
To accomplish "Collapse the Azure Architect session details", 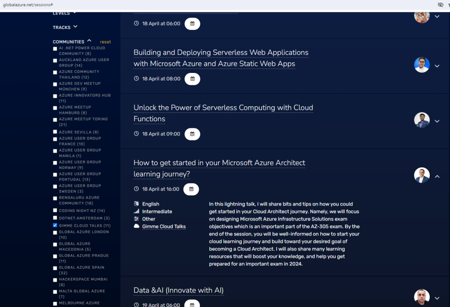I will point(437,176).
